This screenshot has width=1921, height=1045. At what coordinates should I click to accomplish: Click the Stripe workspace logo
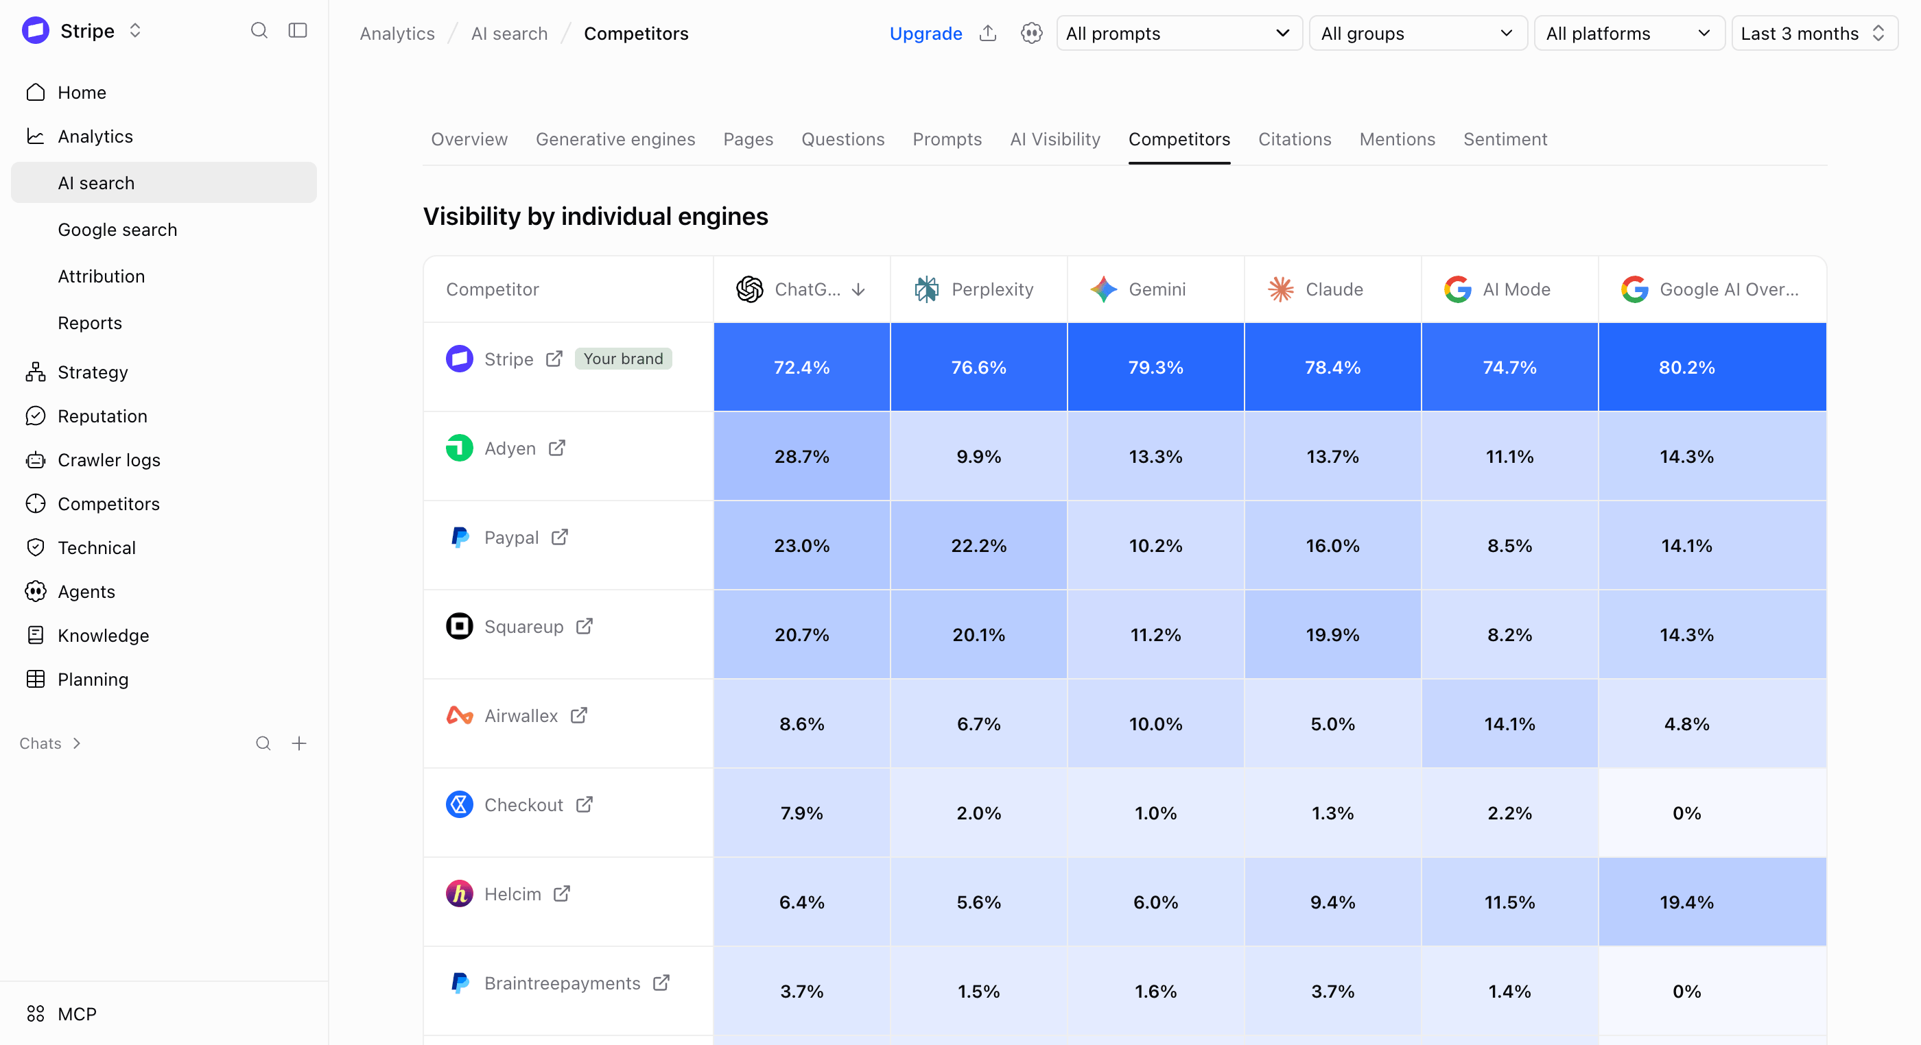point(35,31)
